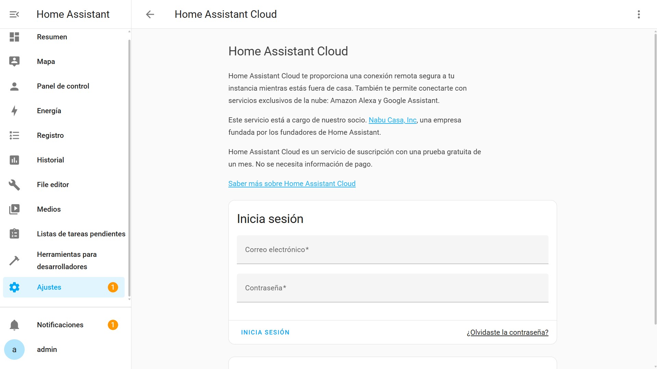Image resolution: width=657 pixels, height=369 pixels.
Task: Focus the Correo electrónico input field
Action: click(x=392, y=250)
